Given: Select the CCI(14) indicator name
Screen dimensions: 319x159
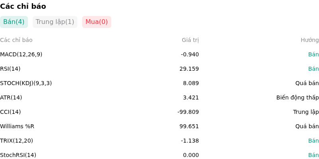Looking at the screenshot, I should tap(10, 112).
